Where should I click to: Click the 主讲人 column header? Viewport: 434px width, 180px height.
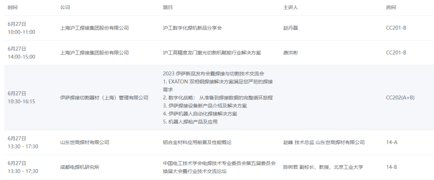pyautogui.click(x=291, y=8)
